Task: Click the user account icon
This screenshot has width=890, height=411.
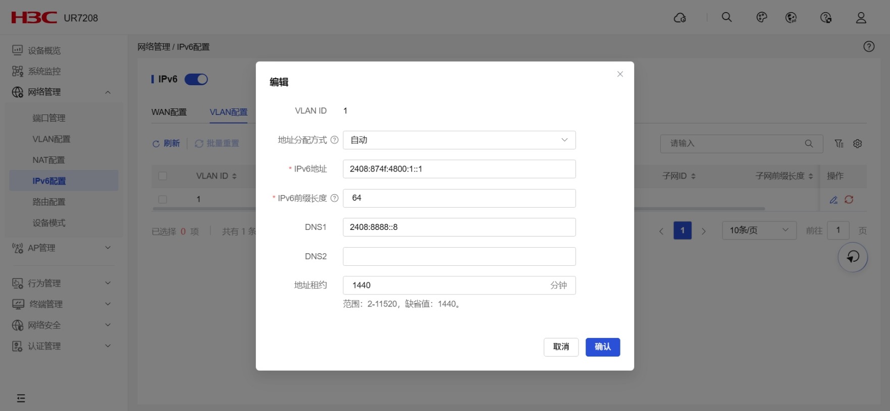Action: pyautogui.click(x=861, y=18)
